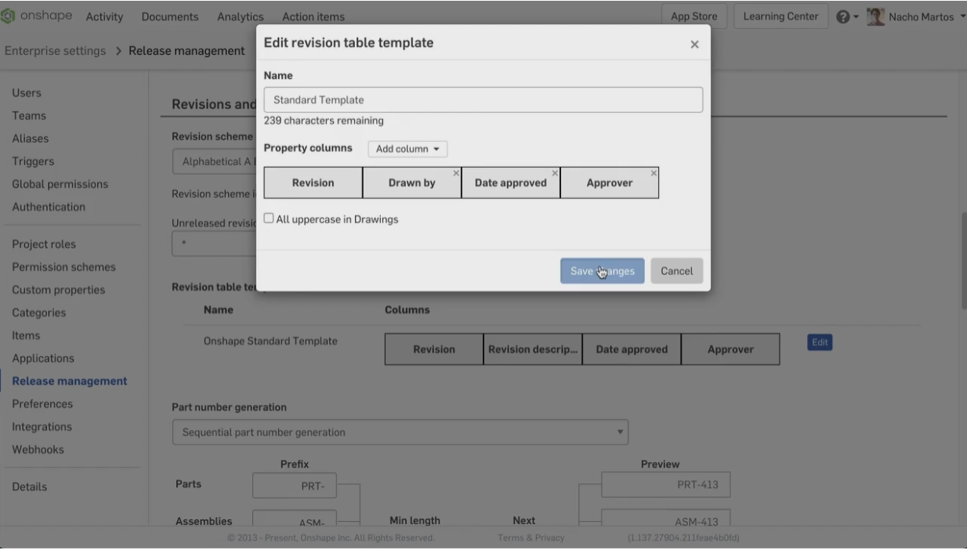
Task: Open Permission schemes
Action: tap(63, 266)
